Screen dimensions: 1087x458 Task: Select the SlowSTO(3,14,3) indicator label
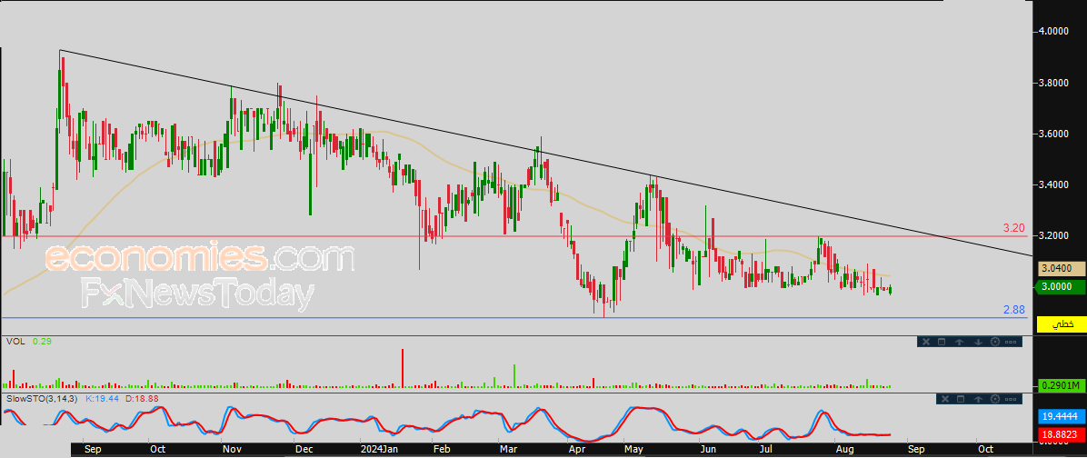[43, 399]
